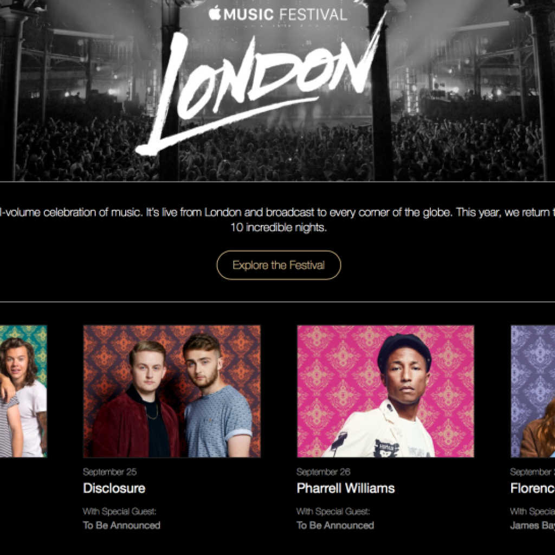Click the MUSIC FESTIVAL header text
Screen dimensions: 555x555
coord(285,14)
